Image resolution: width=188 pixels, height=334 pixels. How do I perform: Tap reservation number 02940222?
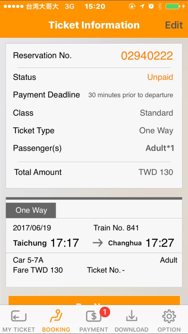pyautogui.click(x=147, y=56)
